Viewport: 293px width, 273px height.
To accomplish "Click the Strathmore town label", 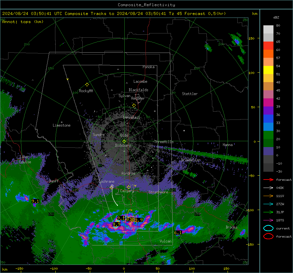I will point(158,192).
